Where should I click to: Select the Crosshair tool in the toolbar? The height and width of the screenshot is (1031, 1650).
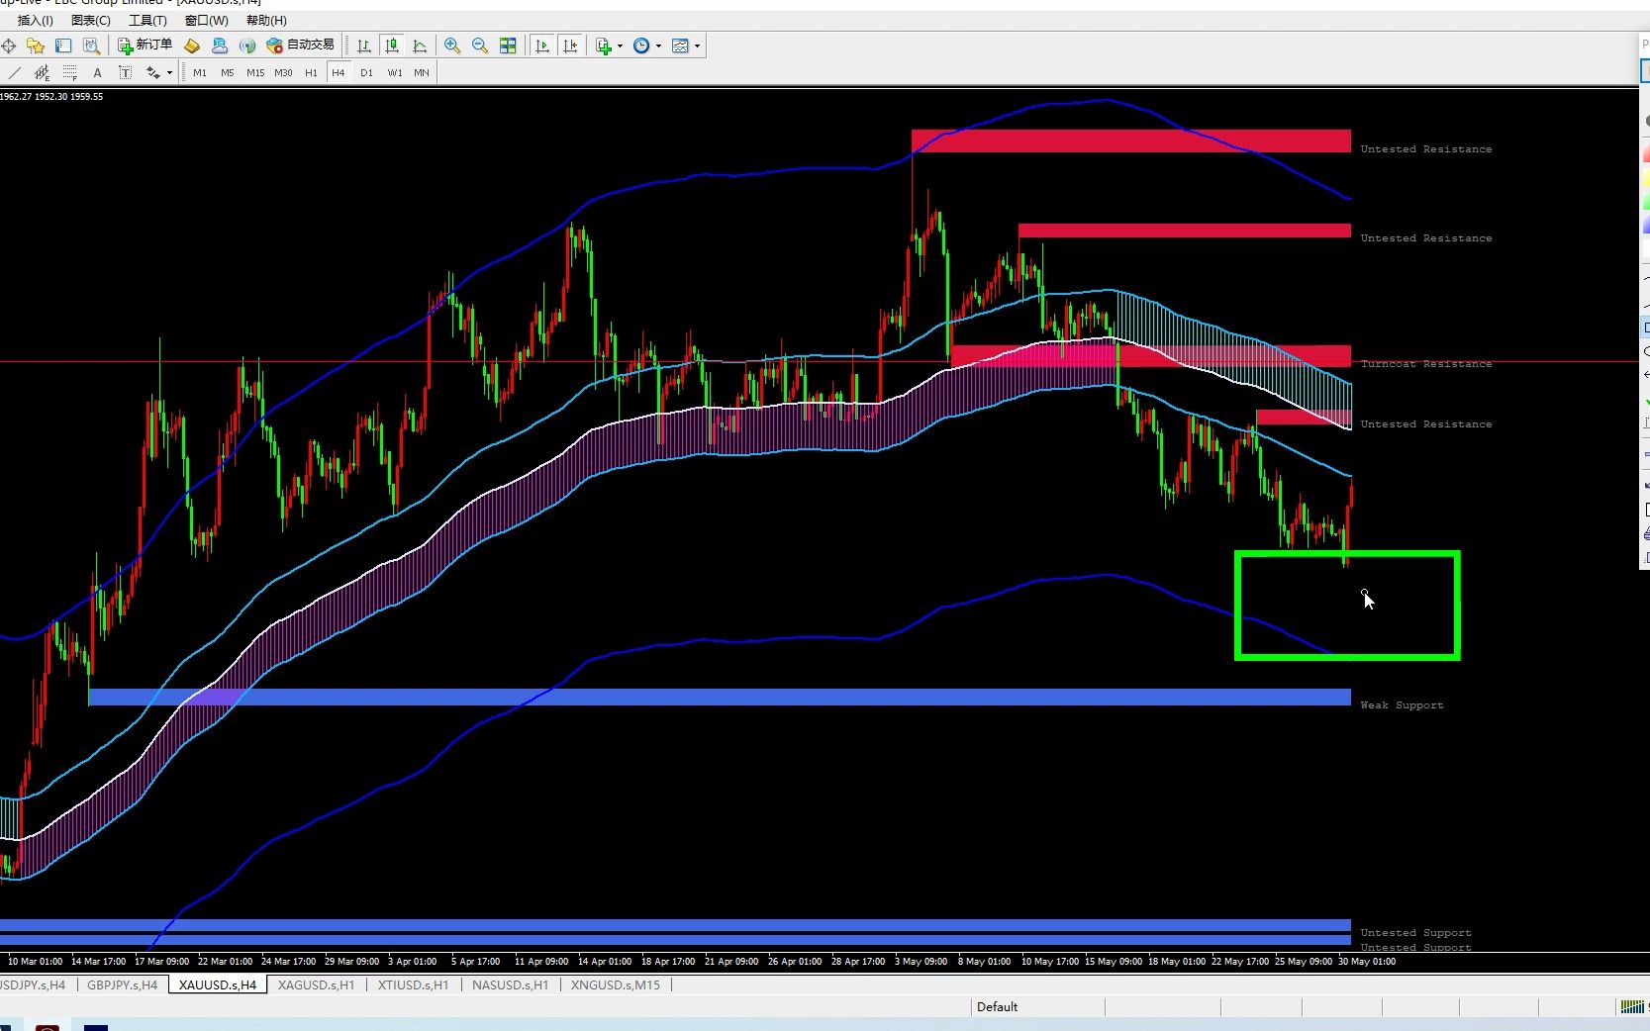(x=9, y=46)
